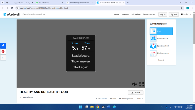This screenshot has height=110, width=195.
Task: Expand the English language dropdown
Action: (186, 14)
